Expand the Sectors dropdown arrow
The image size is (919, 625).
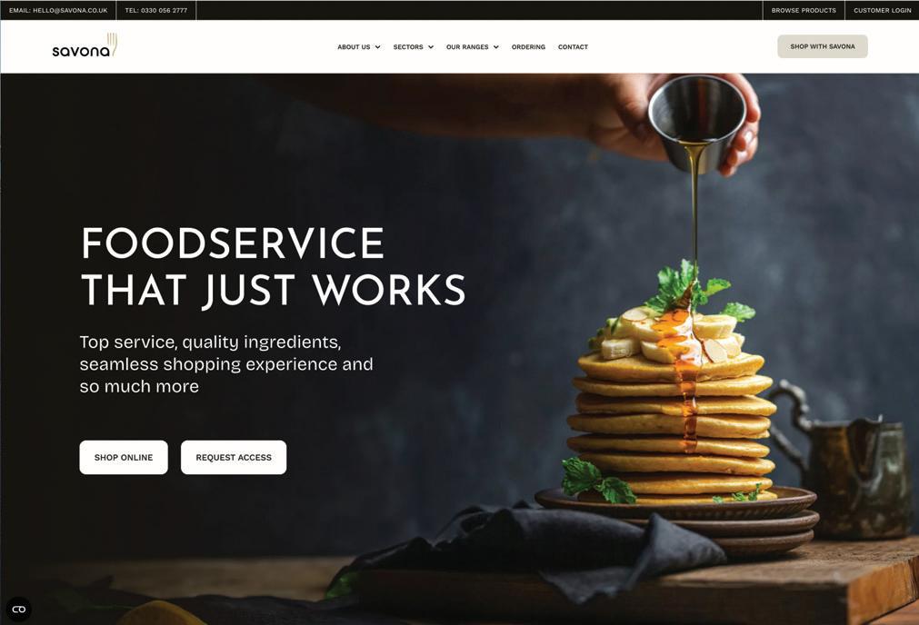[431, 47]
